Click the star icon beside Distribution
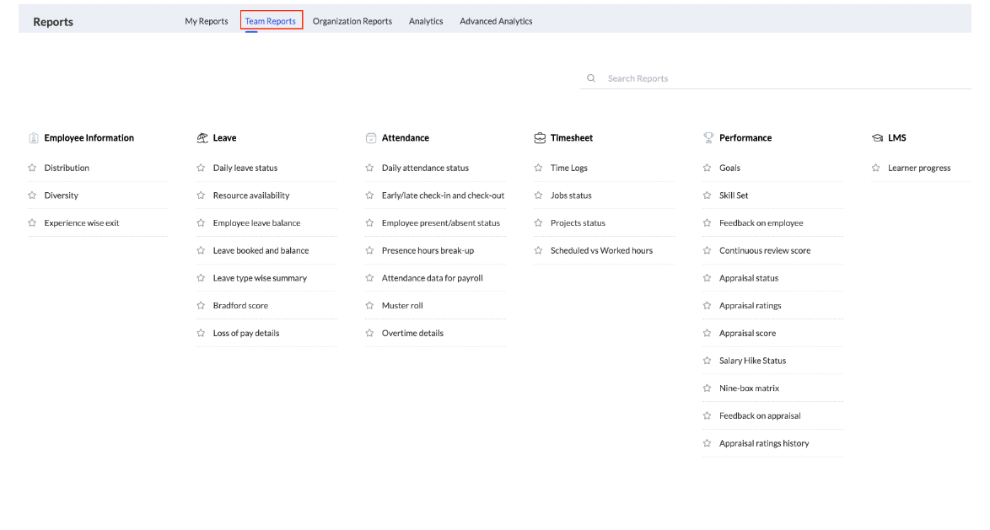Viewport: 990px width, 530px height. [32, 168]
